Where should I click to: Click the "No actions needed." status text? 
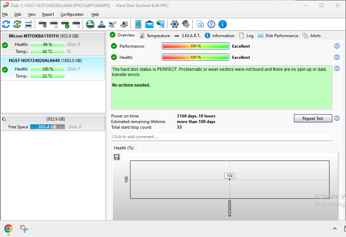131,85
